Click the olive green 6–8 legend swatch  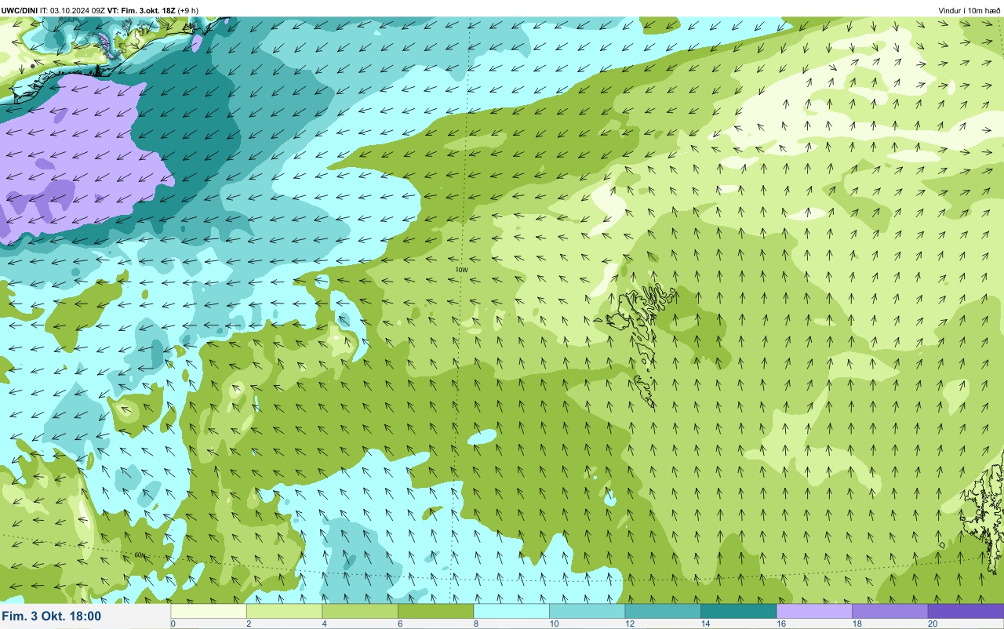[435, 611]
